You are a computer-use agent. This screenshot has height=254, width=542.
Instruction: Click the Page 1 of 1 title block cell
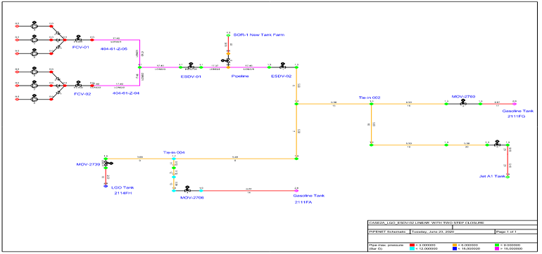coord(516,232)
